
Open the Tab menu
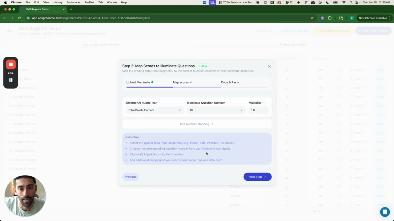coord(100,2)
